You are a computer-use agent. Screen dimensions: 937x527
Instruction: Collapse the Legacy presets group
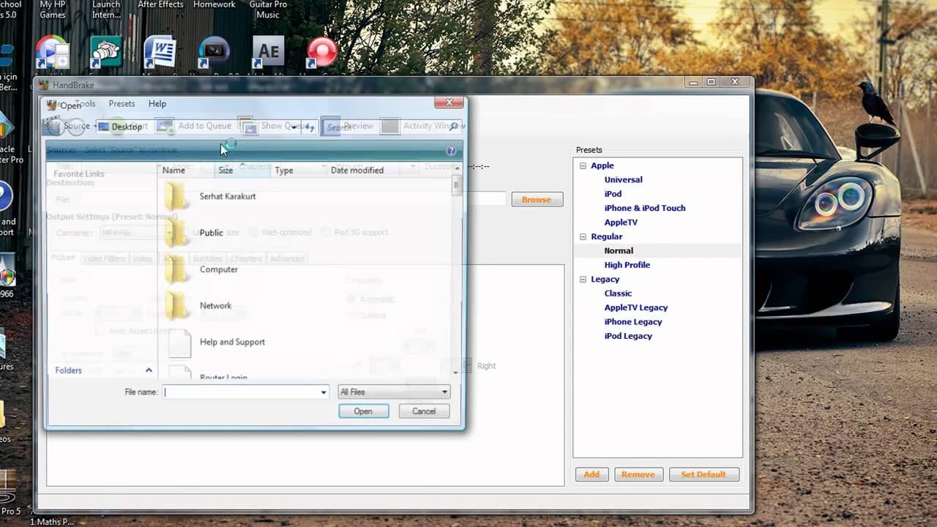coord(583,280)
